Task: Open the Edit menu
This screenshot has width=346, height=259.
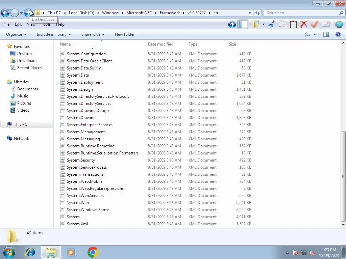Action: point(18,24)
